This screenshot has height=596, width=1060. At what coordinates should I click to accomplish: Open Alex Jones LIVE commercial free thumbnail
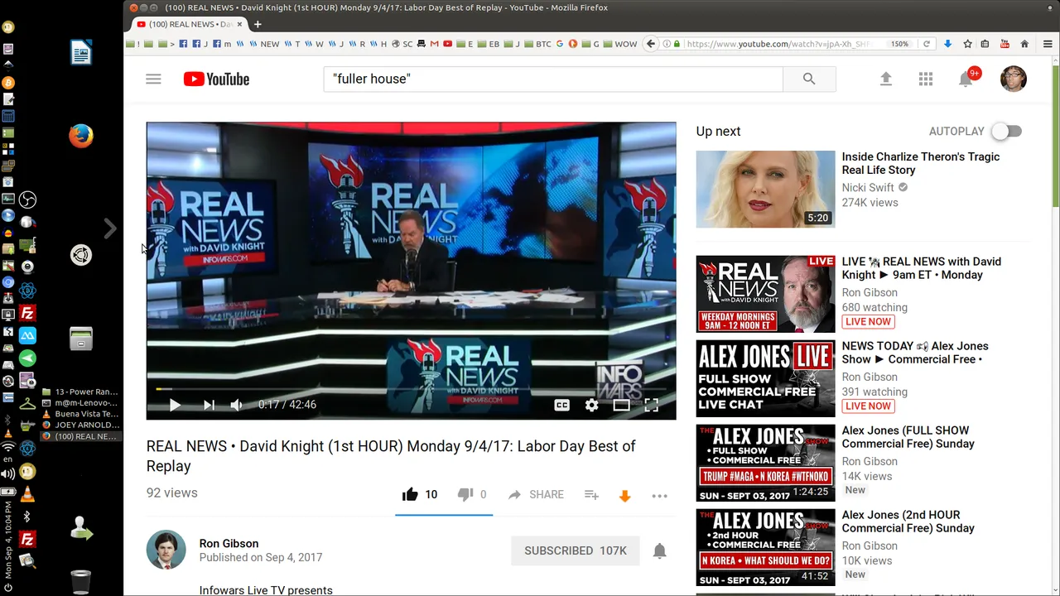pyautogui.click(x=765, y=378)
